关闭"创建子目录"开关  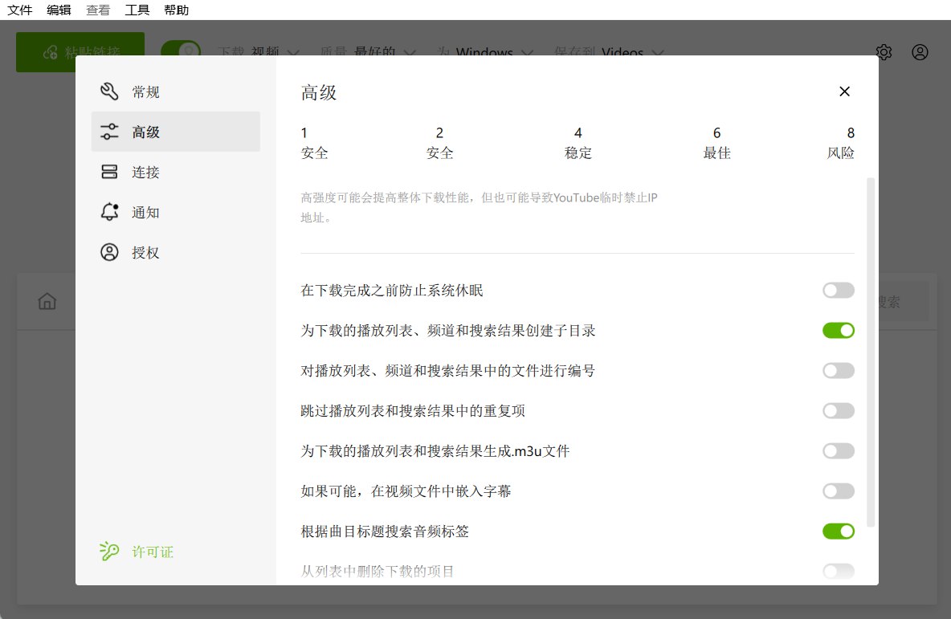click(838, 330)
